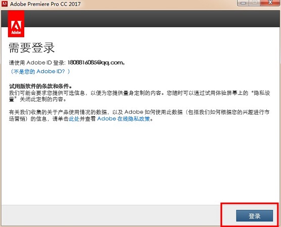
Task: Open the 不是您的 Adobe ID? link
Action: tap(39, 71)
